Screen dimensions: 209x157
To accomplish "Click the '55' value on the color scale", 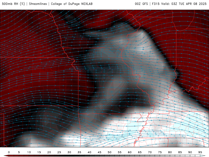I will click(120, 152).
